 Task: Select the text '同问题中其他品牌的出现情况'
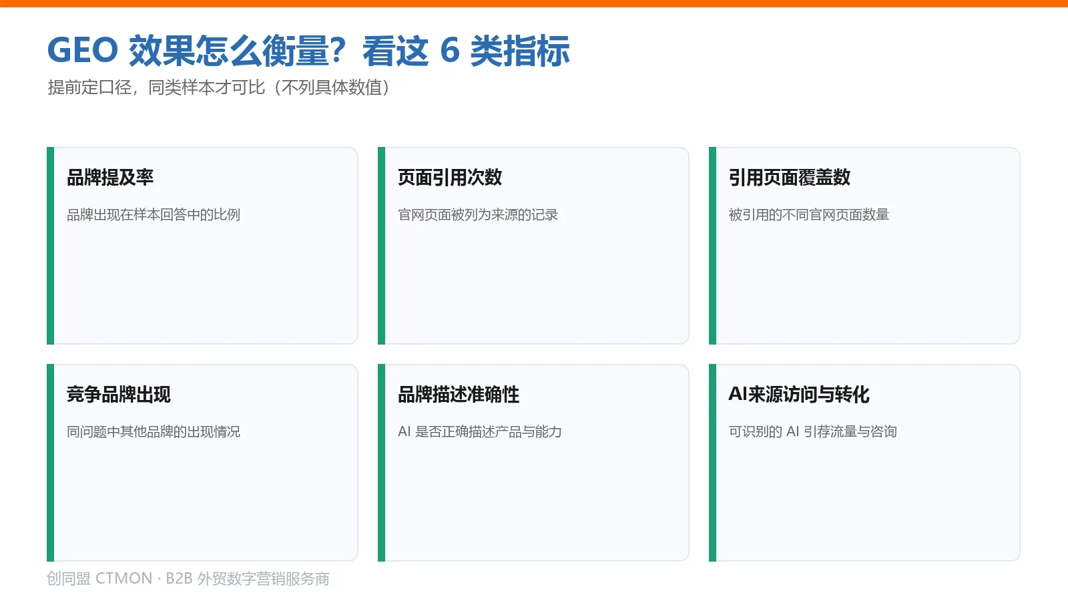click(154, 432)
